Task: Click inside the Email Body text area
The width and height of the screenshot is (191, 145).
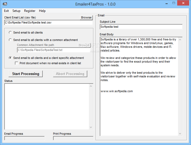Action: point(139,86)
